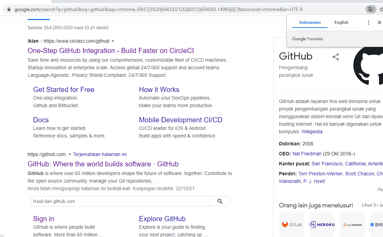This screenshot has height=237, width=383.
Task: Open the GitHub logo image in knowledge panel
Action: (368, 66)
